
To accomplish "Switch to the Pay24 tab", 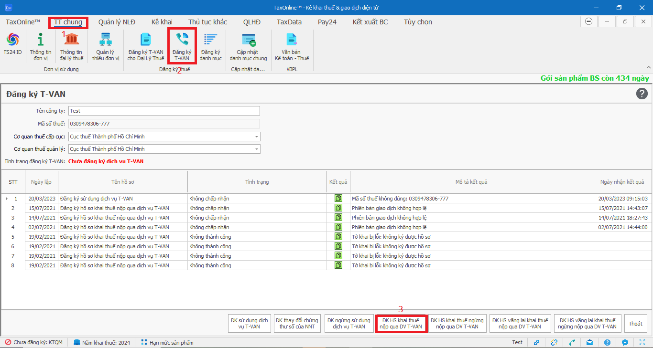I will point(327,22).
